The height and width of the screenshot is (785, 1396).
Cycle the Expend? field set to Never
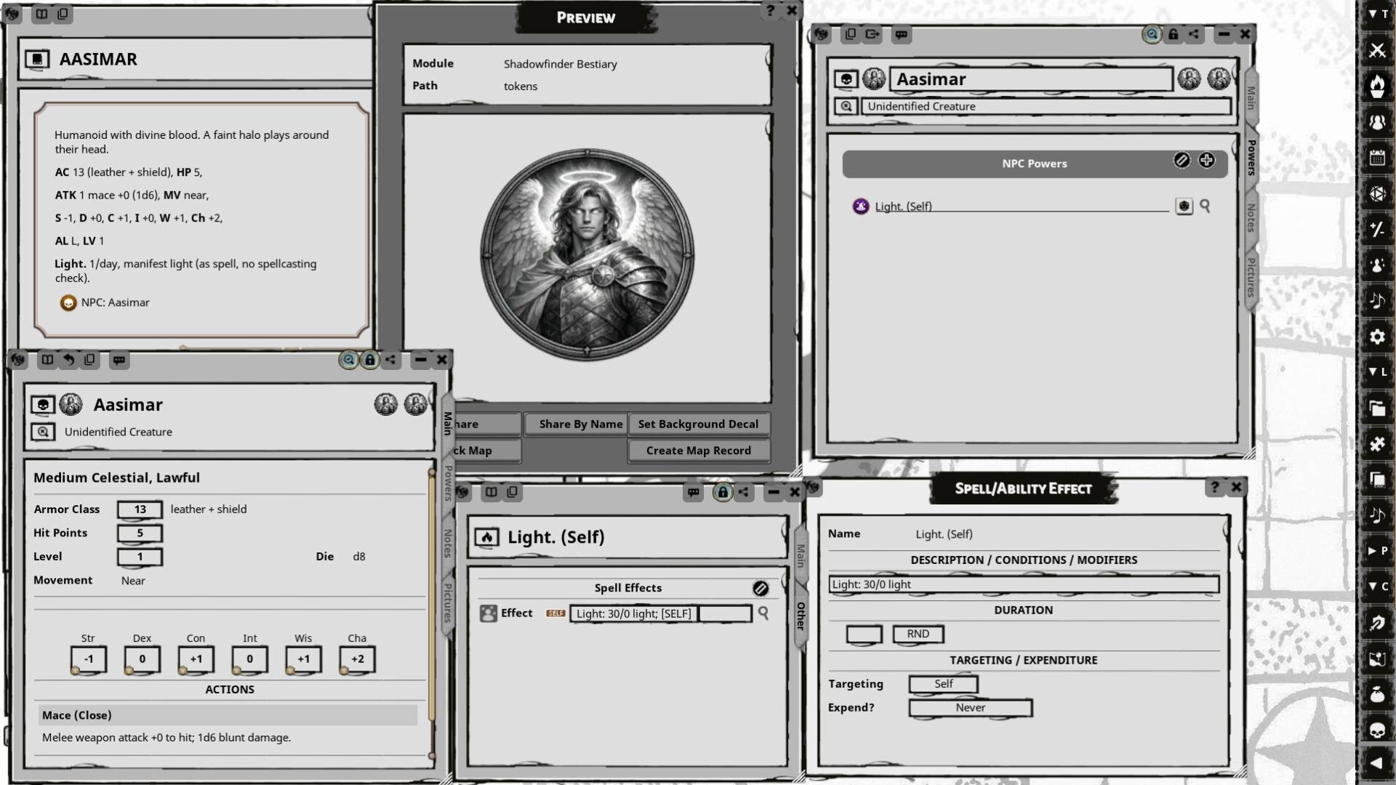coord(970,707)
